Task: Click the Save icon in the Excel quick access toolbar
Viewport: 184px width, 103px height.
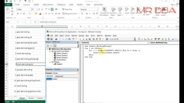Action: 11,1
